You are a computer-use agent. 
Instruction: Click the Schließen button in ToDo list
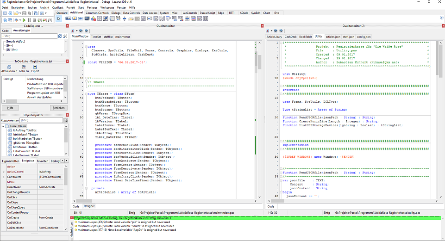58,108
